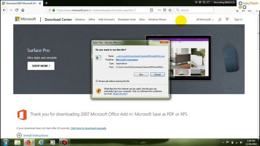The height and width of the screenshot is (146, 260).
Task: Click the Microsoft logo
Action: point(25,19)
